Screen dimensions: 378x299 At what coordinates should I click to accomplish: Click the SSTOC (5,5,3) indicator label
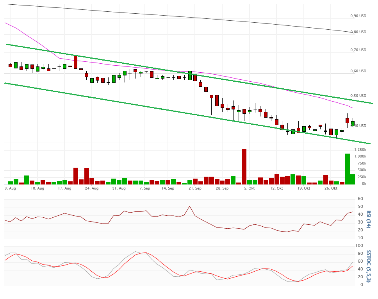[x=368, y=265]
